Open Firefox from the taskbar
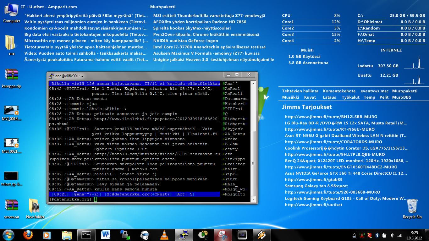429x241 pixels. tap(28, 235)
